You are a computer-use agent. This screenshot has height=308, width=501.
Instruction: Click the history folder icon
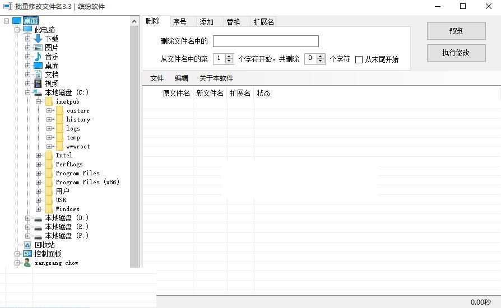(59, 120)
